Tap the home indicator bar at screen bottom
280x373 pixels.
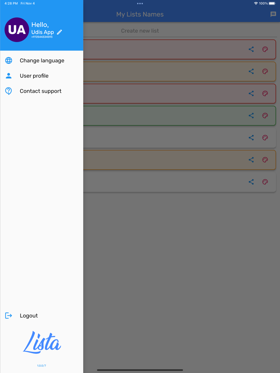140,370
